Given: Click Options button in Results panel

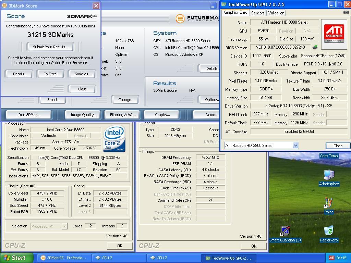Looking at the screenshot, I should click(x=209, y=100).
